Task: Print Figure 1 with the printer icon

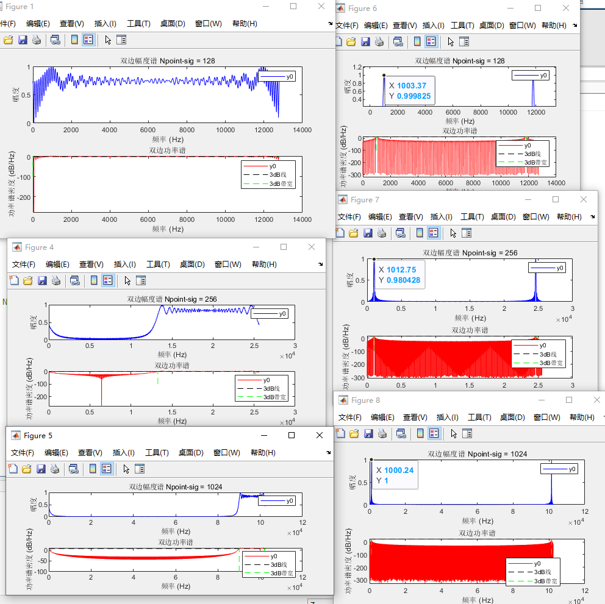Action: 37,40
